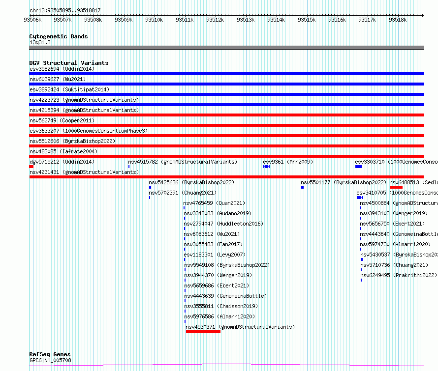The image size is (438, 371).
Task: Select the nsv5501177 (ByrskaBishop2022) label
Action: [x=344, y=182]
